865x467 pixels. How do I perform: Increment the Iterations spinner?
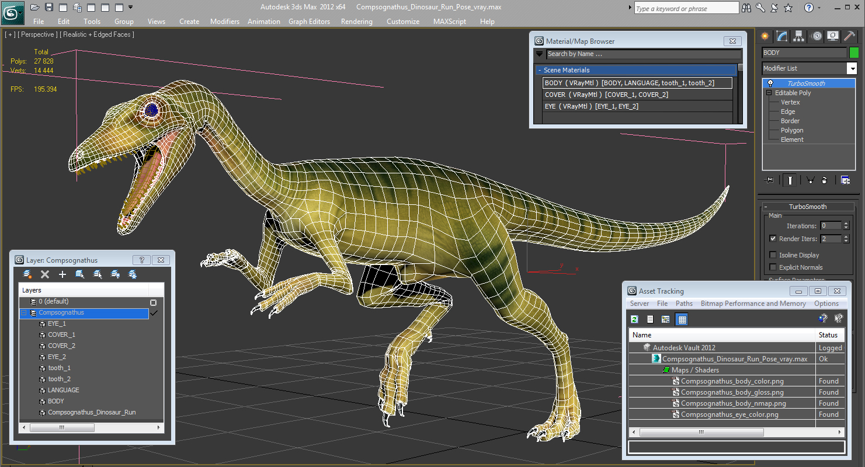846,224
